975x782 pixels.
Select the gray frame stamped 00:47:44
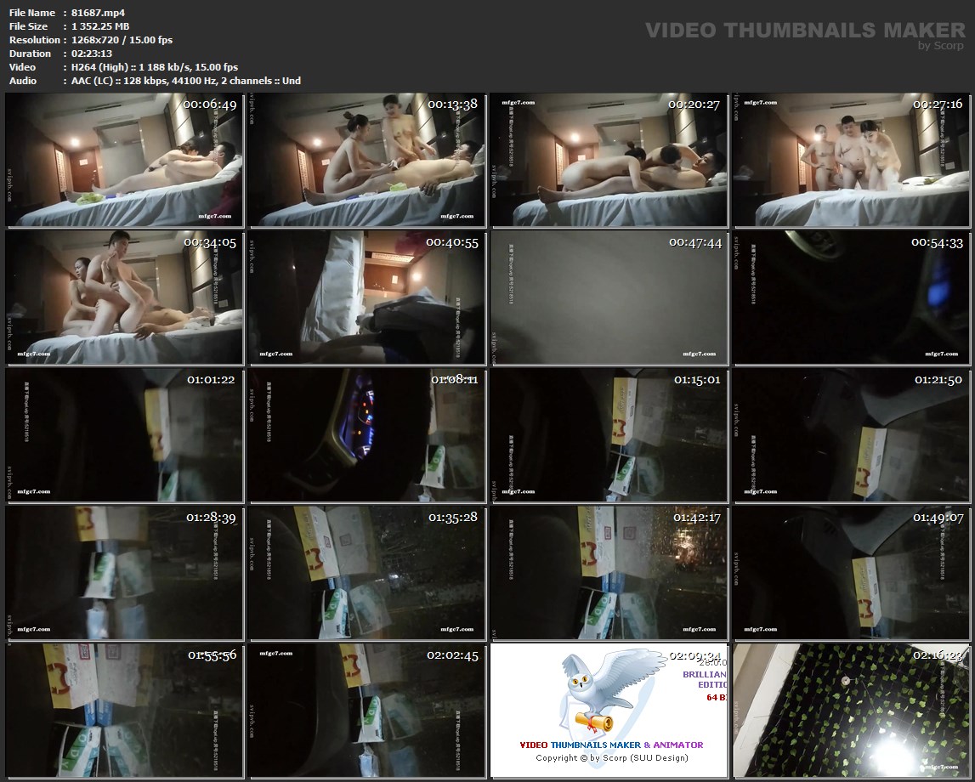pyautogui.click(x=609, y=297)
